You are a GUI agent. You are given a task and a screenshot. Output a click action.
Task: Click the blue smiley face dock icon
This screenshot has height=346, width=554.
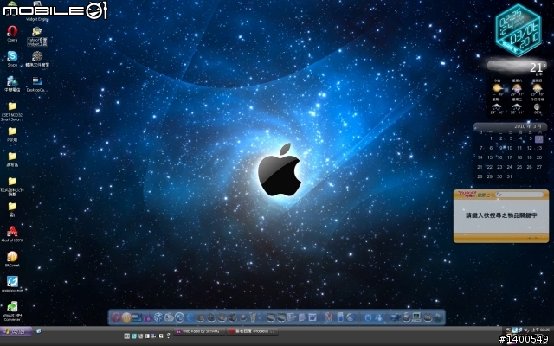[x=368, y=317]
